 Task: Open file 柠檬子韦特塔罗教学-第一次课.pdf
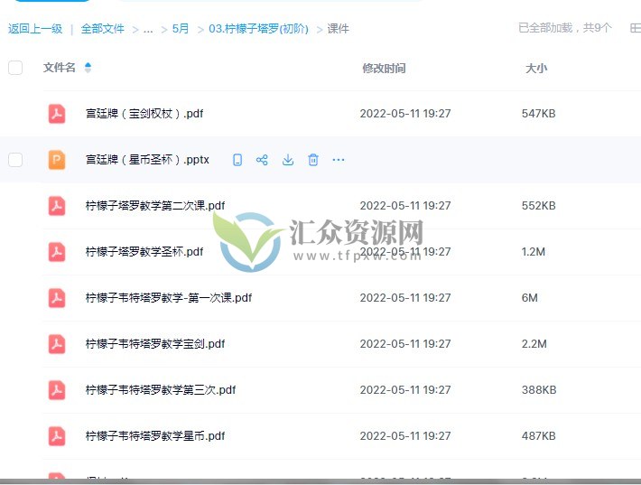pyautogui.click(x=169, y=298)
